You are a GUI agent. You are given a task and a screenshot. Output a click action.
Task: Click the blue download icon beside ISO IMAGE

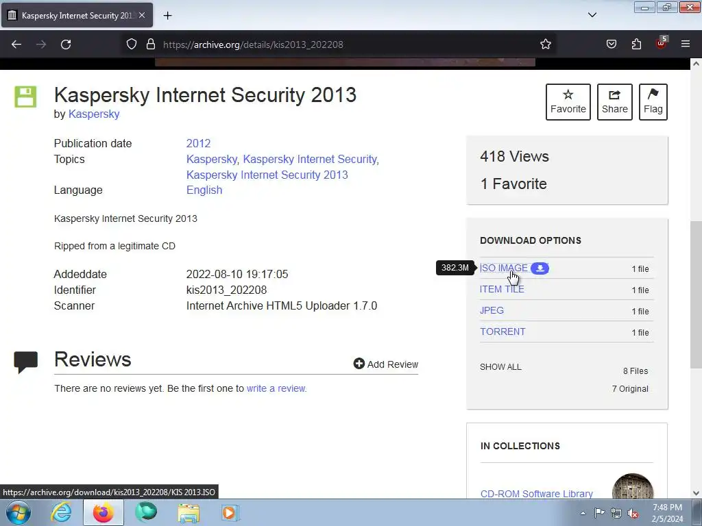(x=540, y=268)
